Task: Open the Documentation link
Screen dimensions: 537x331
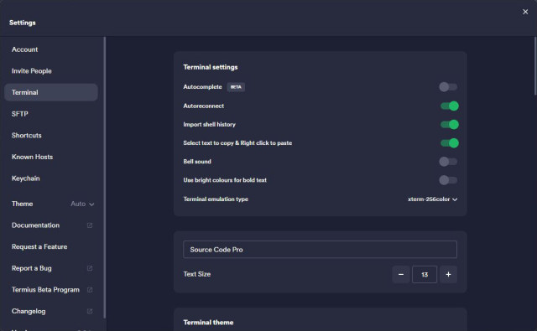Action: pyautogui.click(x=35, y=225)
